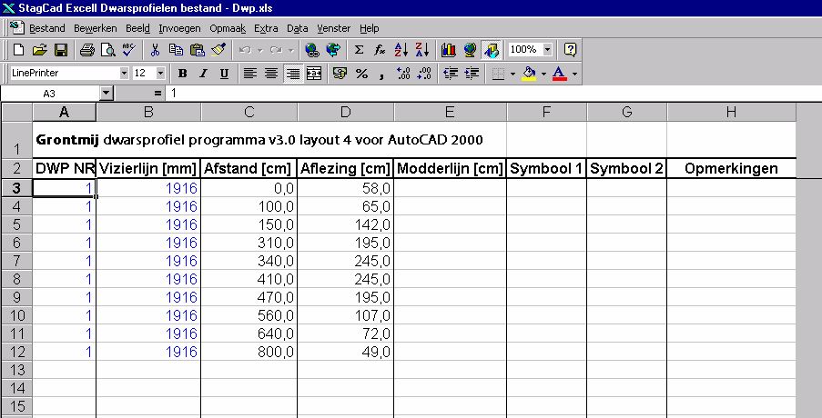The height and width of the screenshot is (418, 822).
Task: Sort ascending with the A-Z icon
Action: [x=401, y=50]
